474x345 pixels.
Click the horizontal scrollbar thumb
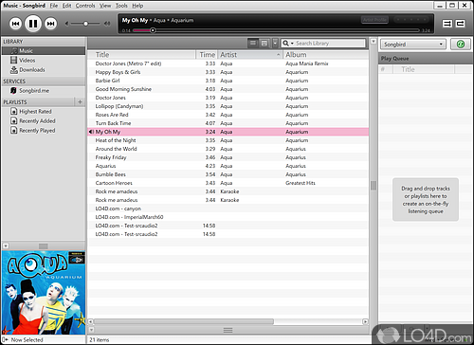(x=184, y=321)
